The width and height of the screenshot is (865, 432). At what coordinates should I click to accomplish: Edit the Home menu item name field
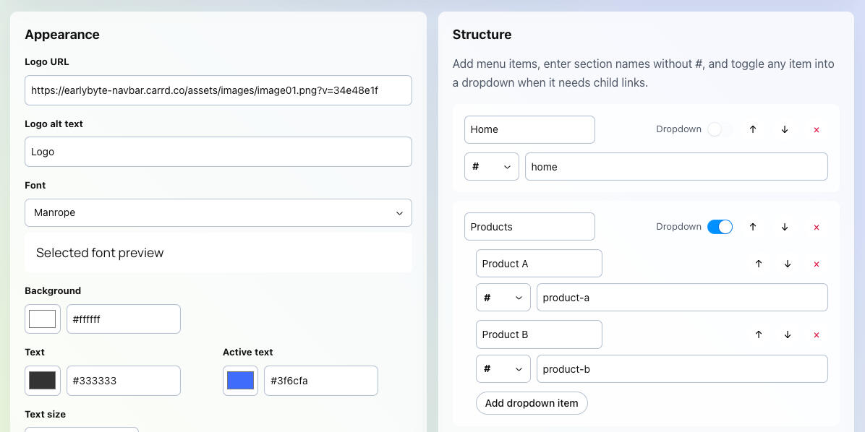(x=529, y=129)
